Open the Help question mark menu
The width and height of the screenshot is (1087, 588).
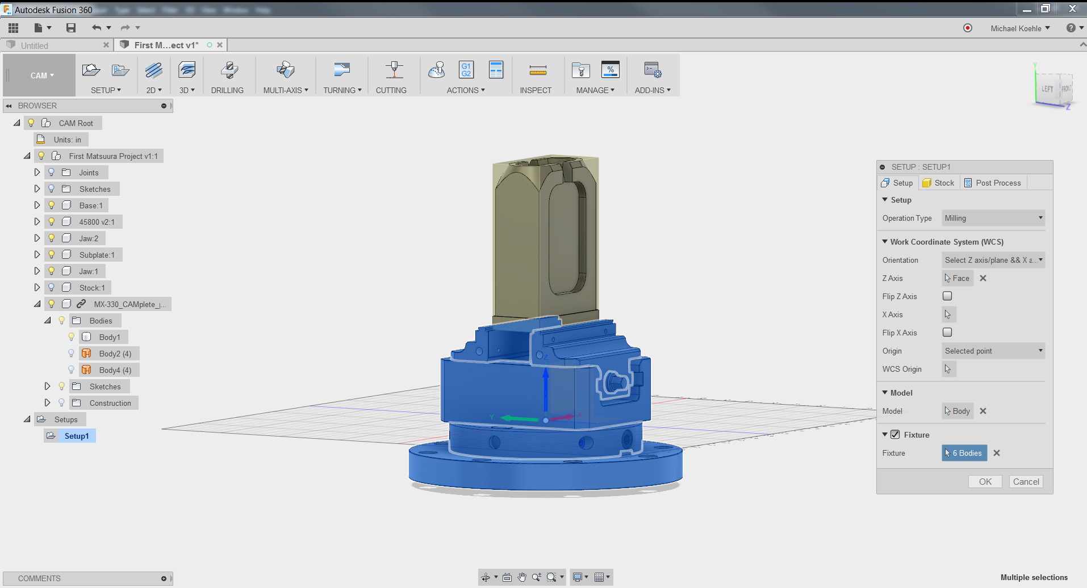(x=1075, y=28)
